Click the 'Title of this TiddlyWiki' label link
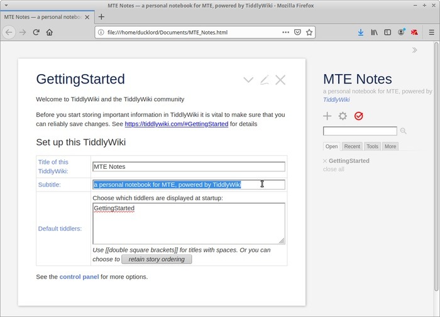The image size is (440, 317). tap(53, 166)
